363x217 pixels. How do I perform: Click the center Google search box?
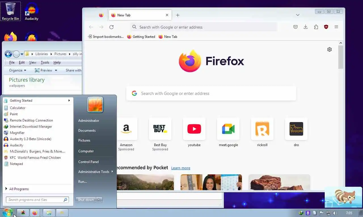pyautogui.click(x=211, y=94)
